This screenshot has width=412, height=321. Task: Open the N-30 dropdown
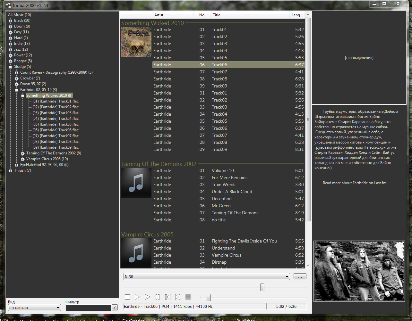coord(287,277)
